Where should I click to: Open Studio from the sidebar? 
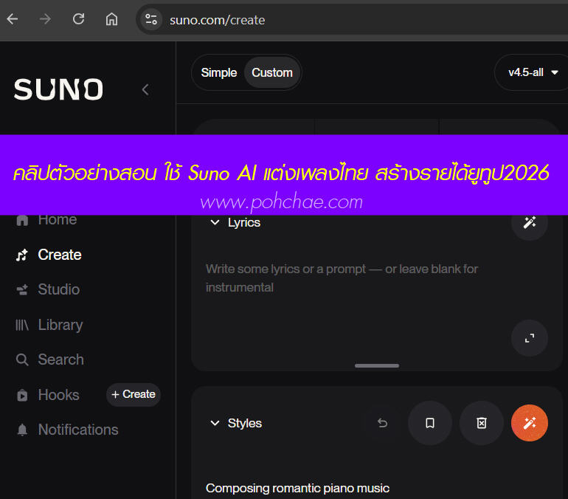tap(58, 289)
